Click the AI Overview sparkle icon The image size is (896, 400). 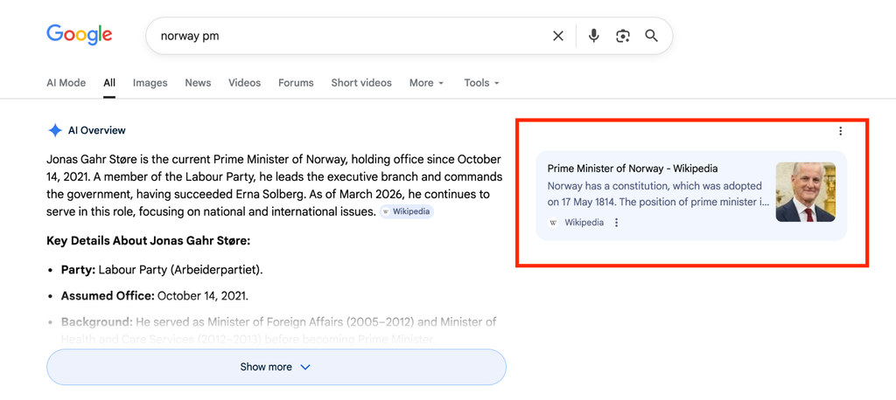coord(55,131)
